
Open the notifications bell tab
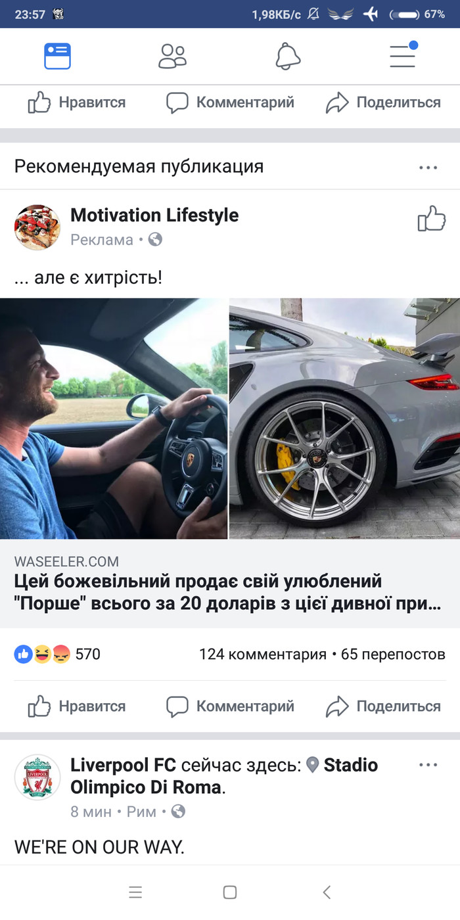[x=288, y=57]
